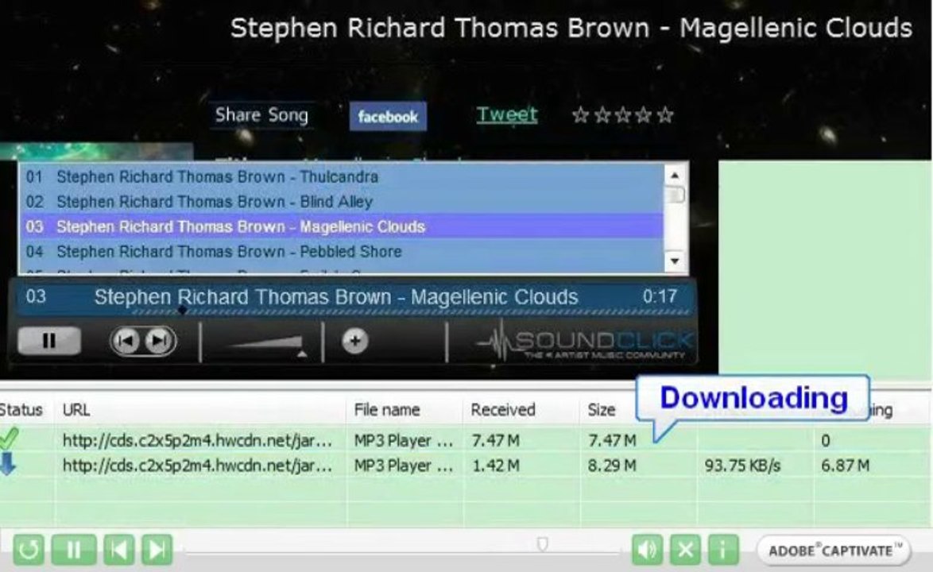The image size is (933, 572).
Task: Sort downloads by URL column
Action: coord(76,410)
